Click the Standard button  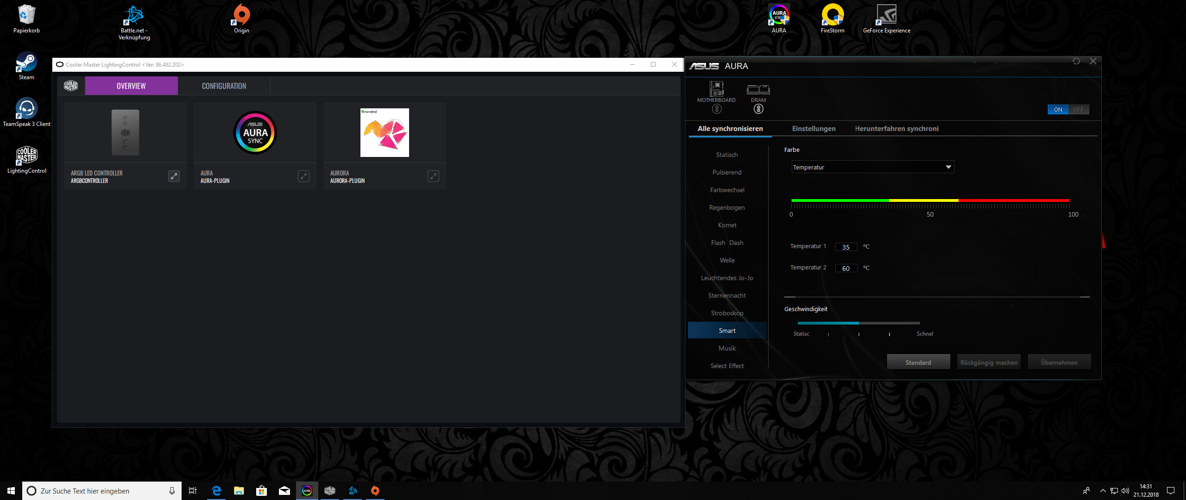click(x=918, y=362)
